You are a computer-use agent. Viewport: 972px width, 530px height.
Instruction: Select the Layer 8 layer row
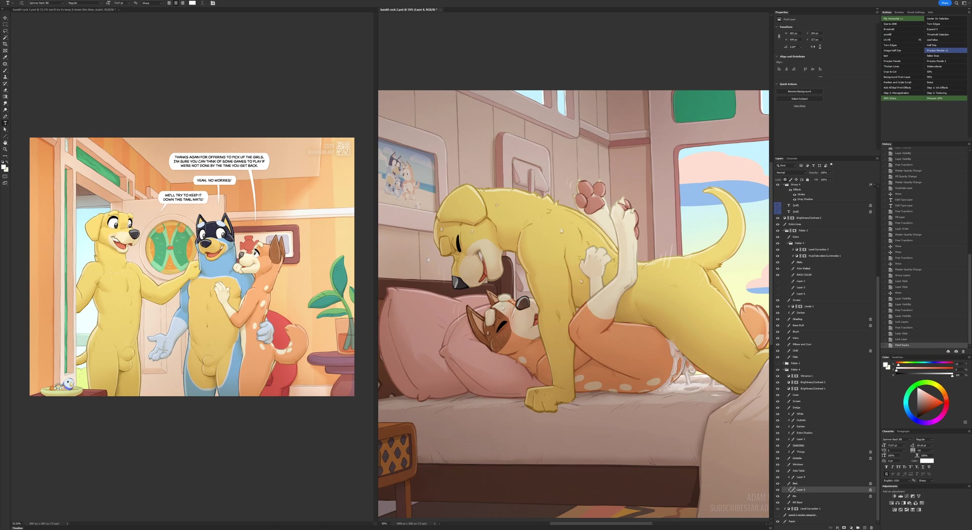pos(828,490)
